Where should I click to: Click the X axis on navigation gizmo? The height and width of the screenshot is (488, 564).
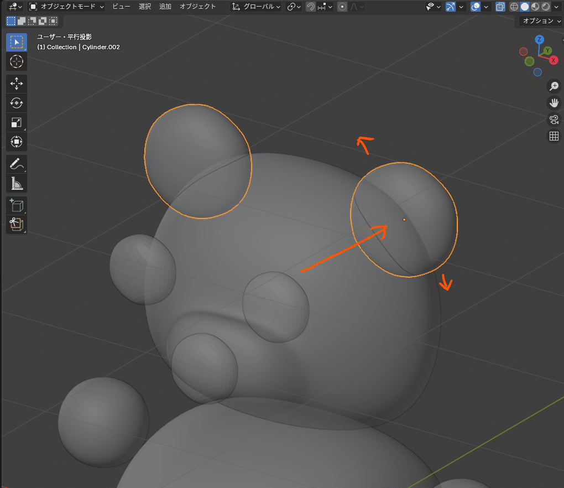click(x=553, y=60)
